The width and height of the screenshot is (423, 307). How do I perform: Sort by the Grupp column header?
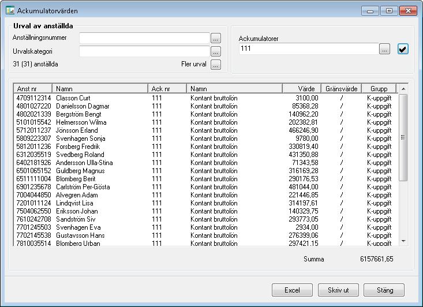point(379,88)
